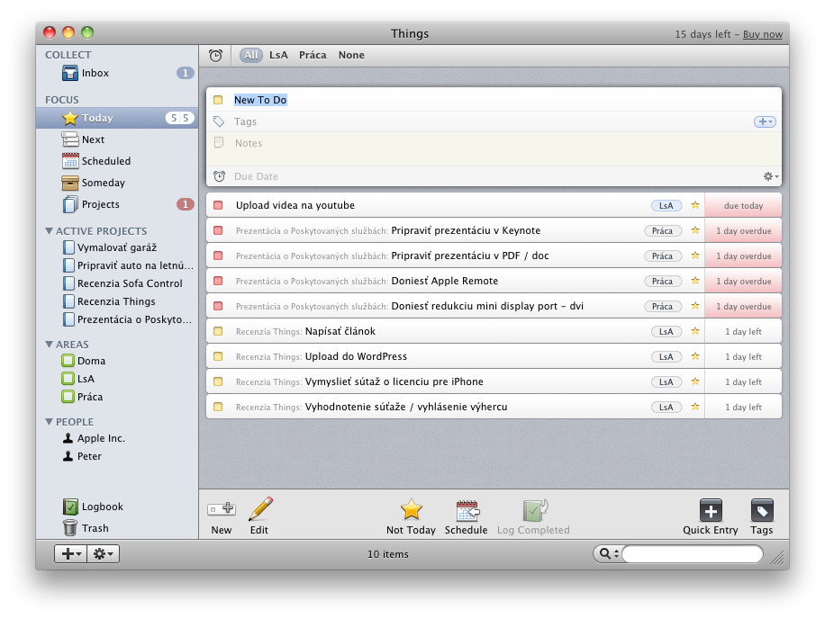Click LsA tag on Upload do WordPress row
The height and width of the screenshot is (619, 825).
coord(666,357)
